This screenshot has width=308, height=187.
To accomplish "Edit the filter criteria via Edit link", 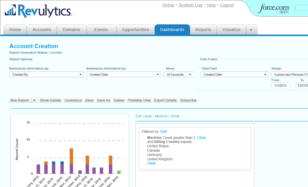I will pos(164,131).
